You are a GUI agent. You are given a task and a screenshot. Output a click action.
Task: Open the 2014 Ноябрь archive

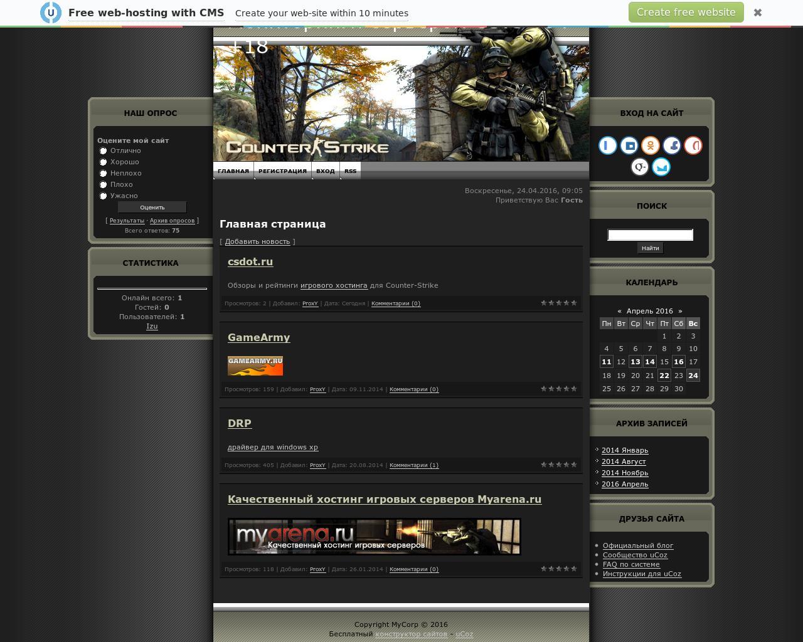(625, 473)
